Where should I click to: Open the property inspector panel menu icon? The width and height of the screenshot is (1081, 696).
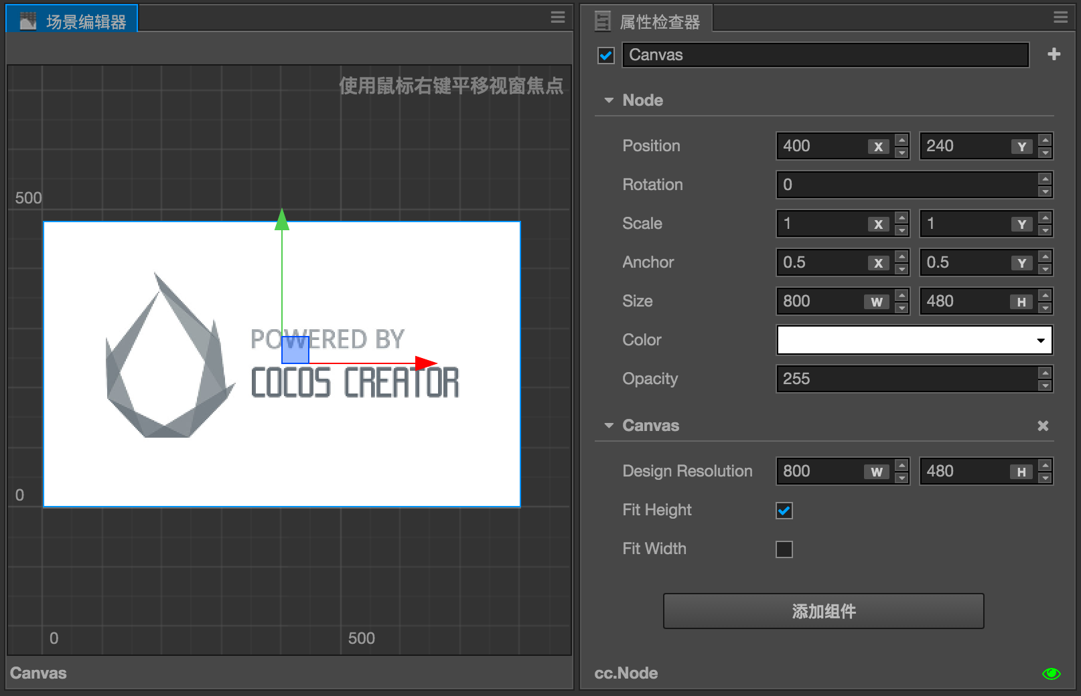pos(1060,17)
